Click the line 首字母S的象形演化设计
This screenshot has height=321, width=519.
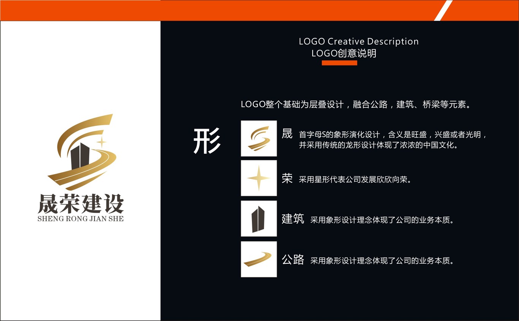pyautogui.click(x=393, y=135)
